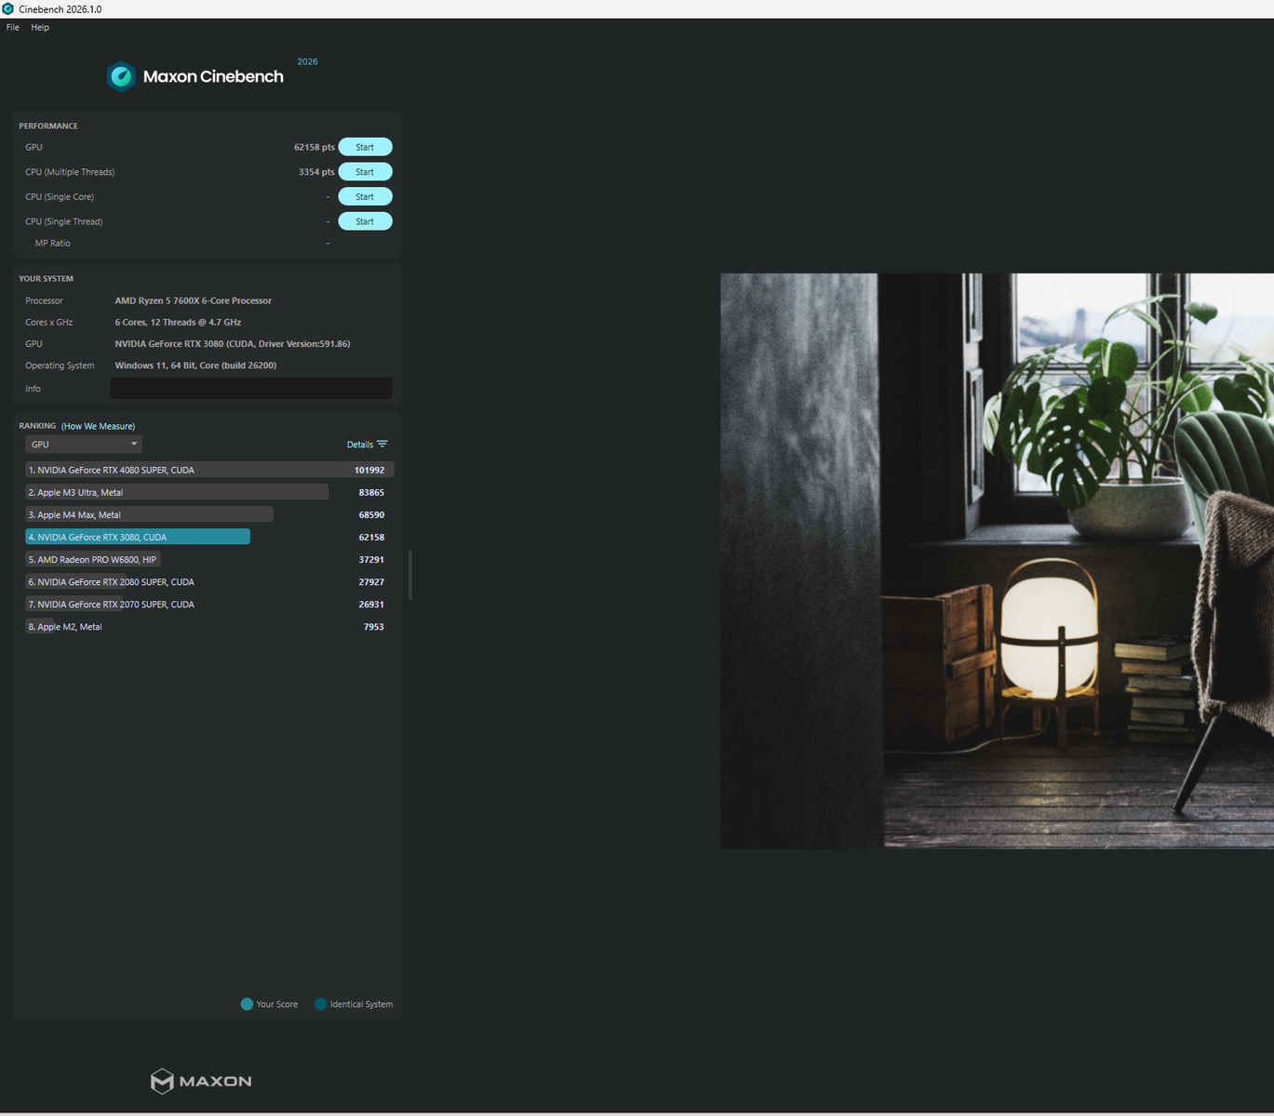
Task: Open the How We Measure link
Action: [x=99, y=426]
